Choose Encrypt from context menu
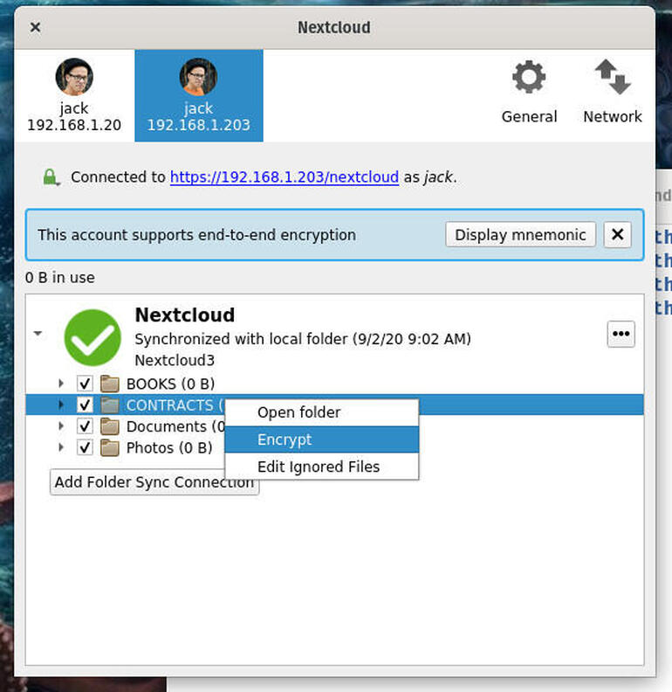672x692 pixels. [321, 439]
